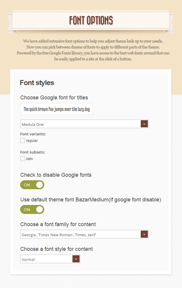The width and height of the screenshot is (182, 288).
Task: Click the Google Fonts library description paragraph
Action: [x=93, y=50]
